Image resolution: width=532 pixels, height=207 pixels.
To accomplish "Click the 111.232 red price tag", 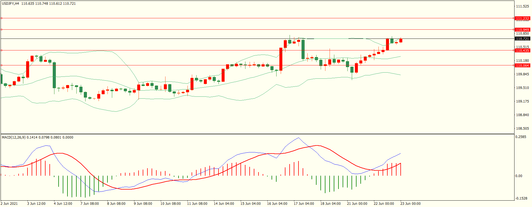I will pos(522,19).
